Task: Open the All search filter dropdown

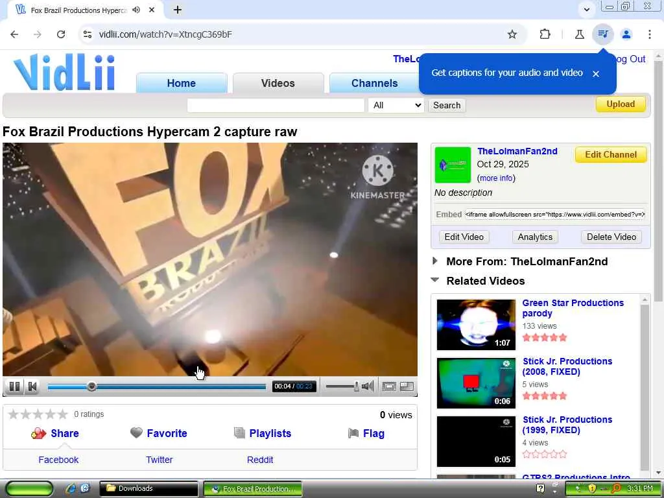Action: coord(396,105)
